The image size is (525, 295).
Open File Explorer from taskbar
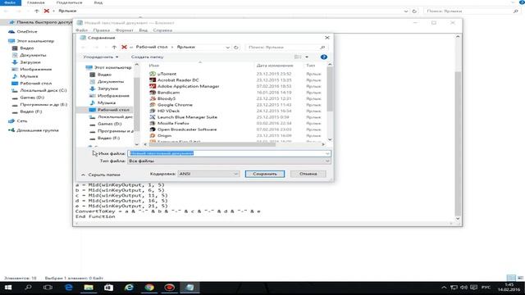click(89, 288)
